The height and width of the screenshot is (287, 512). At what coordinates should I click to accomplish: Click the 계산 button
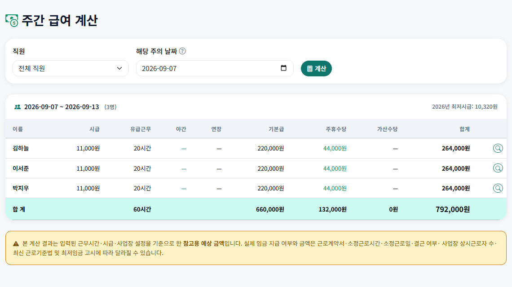pos(316,69)
